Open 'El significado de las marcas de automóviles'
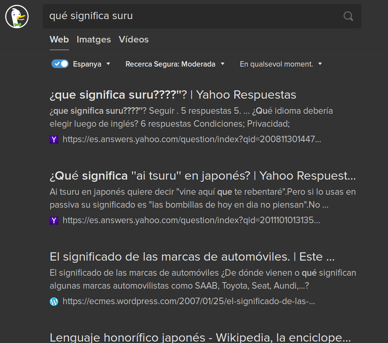Image resolution: width=388 pixels, height=343 pixels. pos(192,257)
